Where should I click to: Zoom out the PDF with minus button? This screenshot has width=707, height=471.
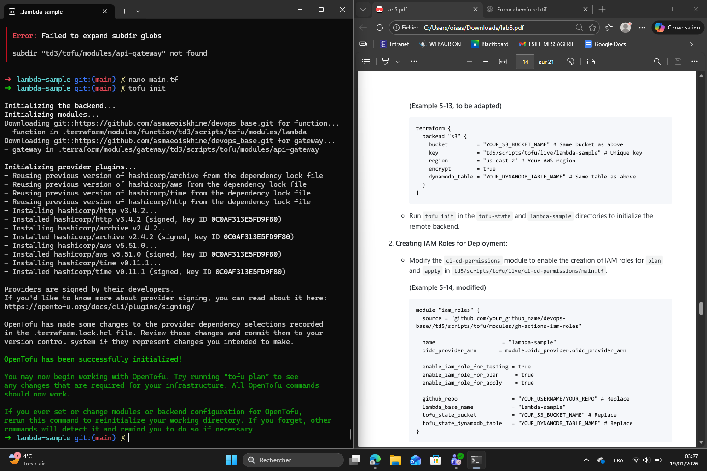pos(469,62)
